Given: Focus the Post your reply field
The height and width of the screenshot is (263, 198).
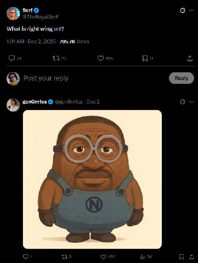Looking at the screenshot, I should click(95, 78).
